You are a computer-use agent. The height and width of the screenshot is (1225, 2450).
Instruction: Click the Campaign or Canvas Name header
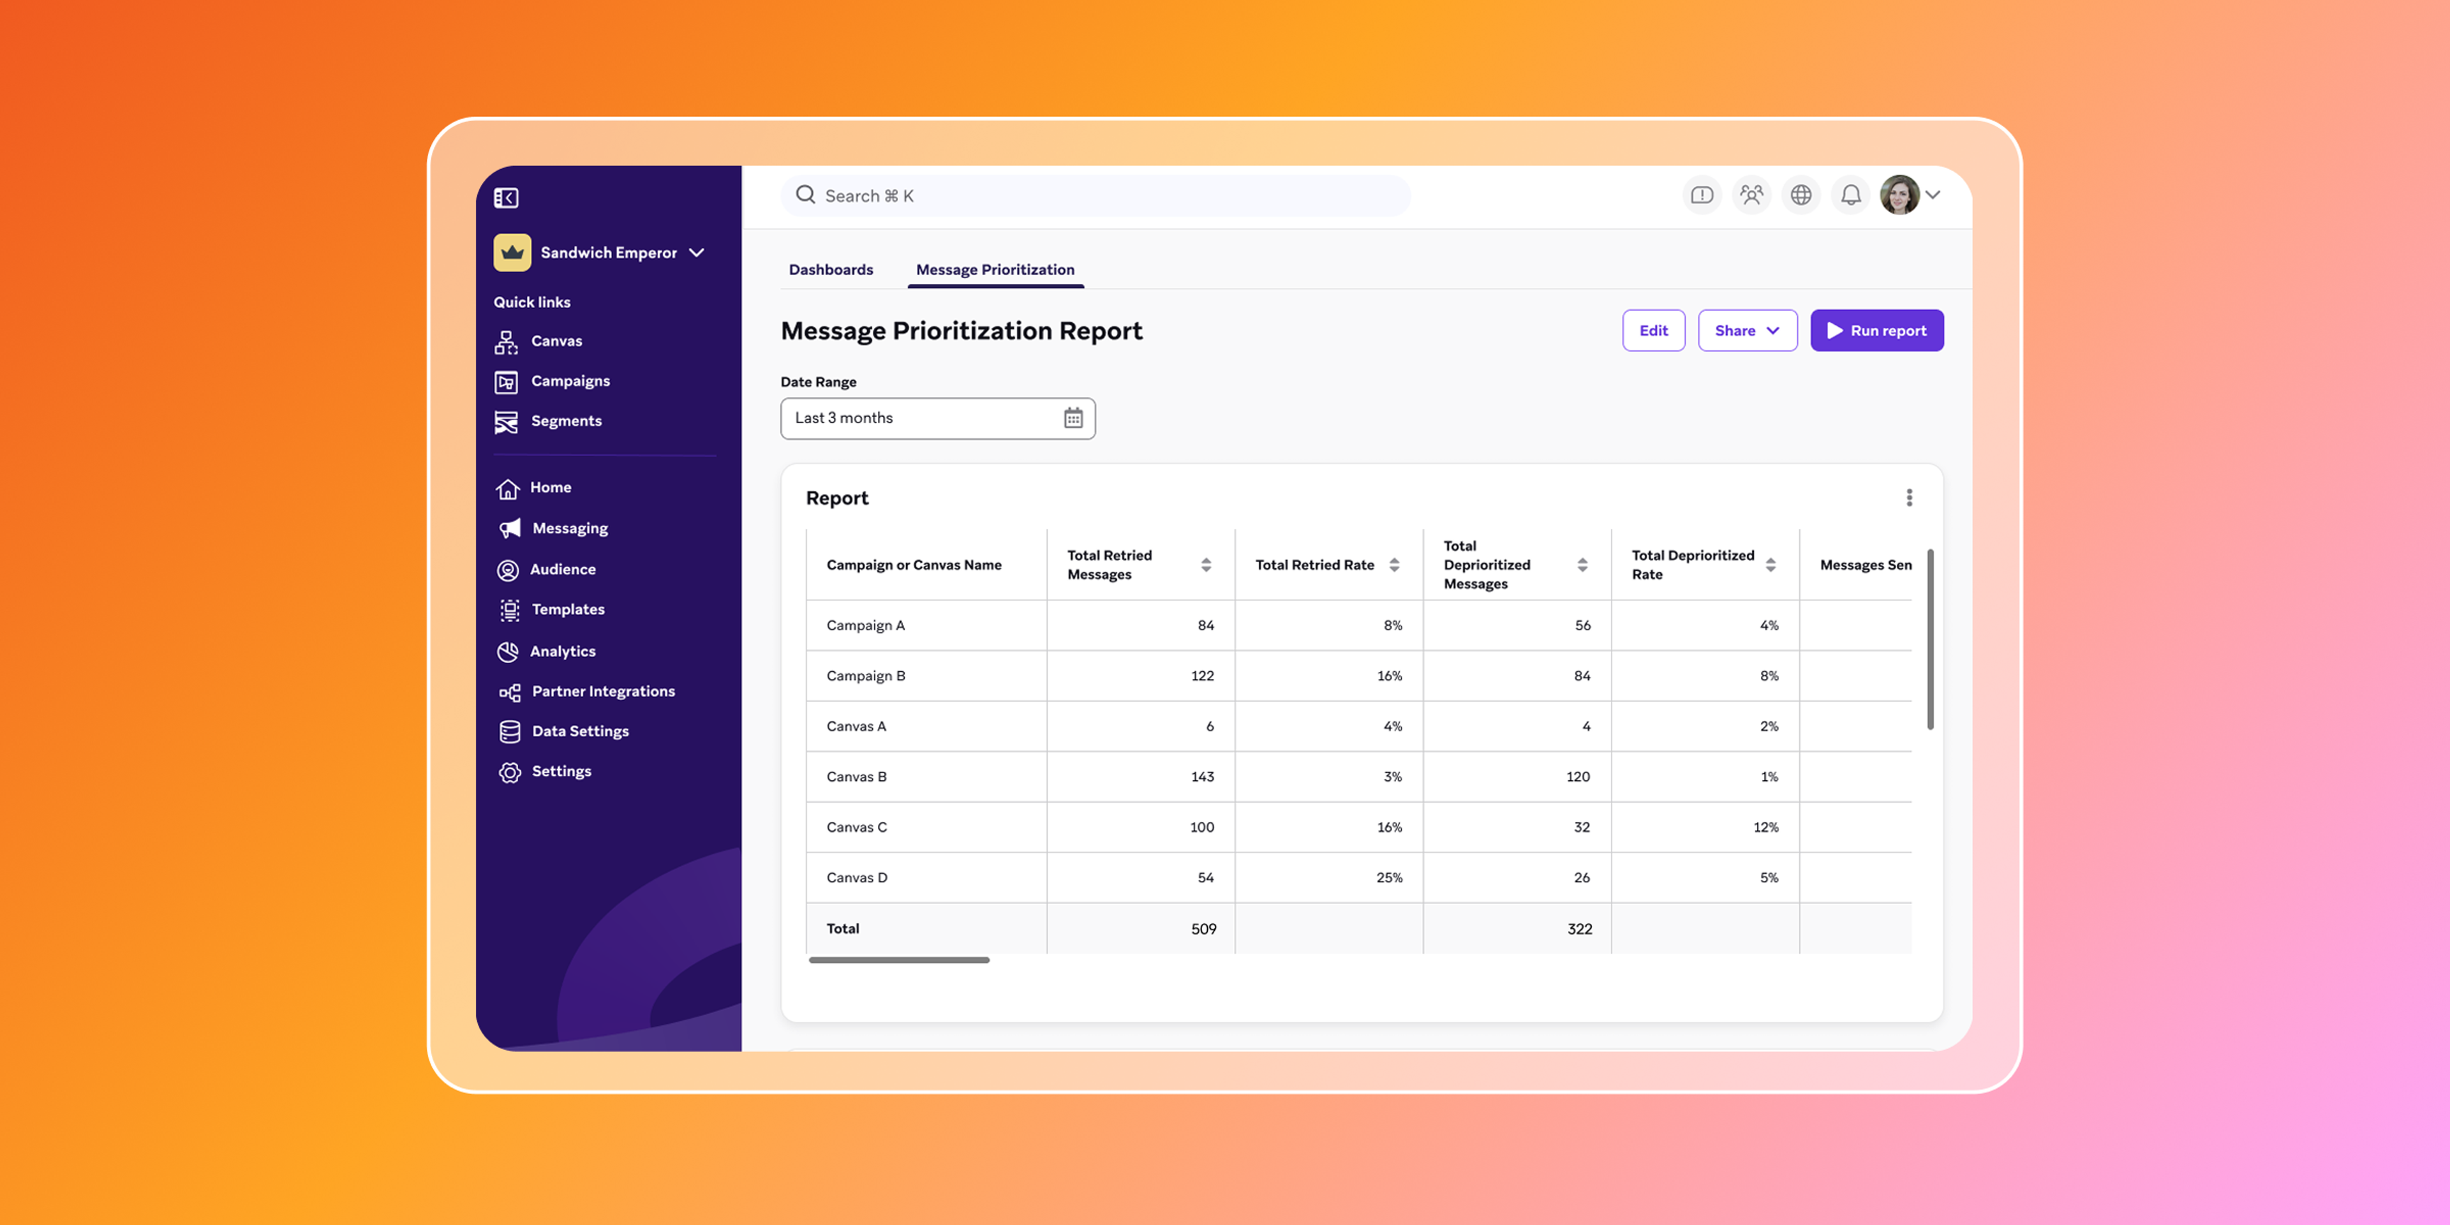pos(913,565)
